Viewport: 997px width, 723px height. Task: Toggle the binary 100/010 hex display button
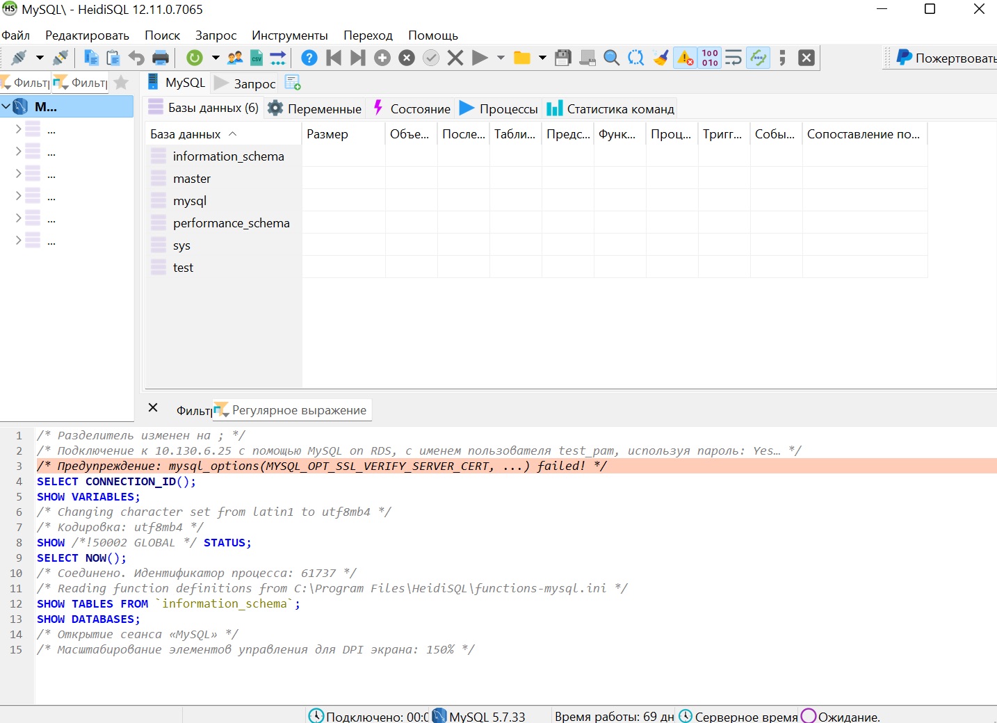click(x=710, y=58)
